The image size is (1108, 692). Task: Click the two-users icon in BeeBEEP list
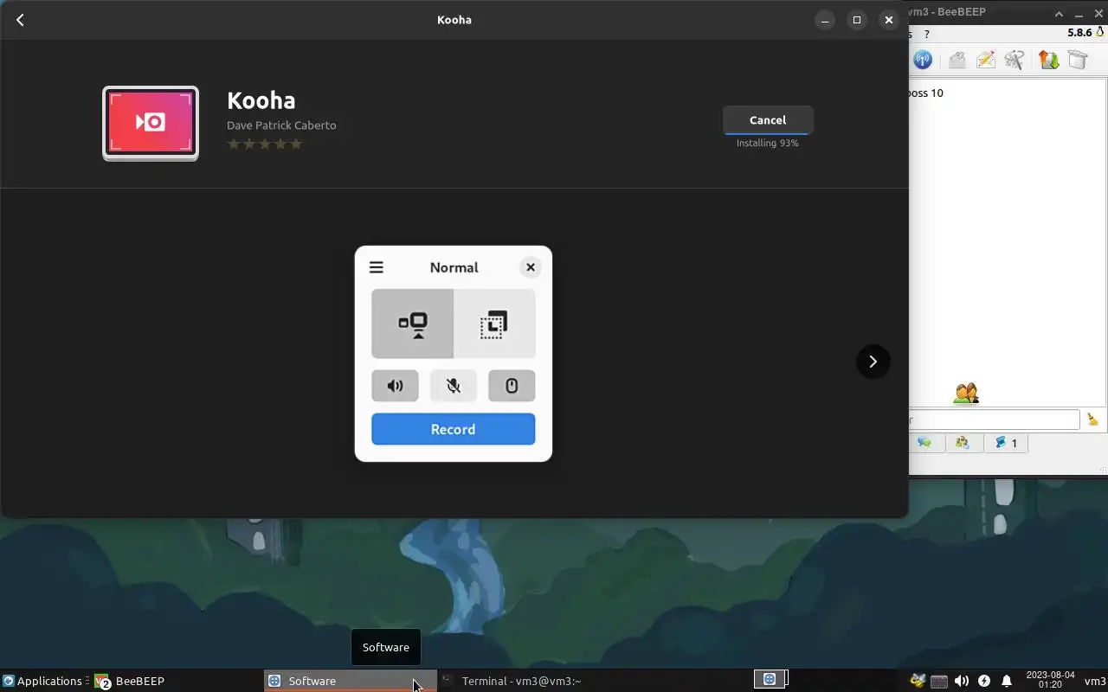(965, 394)
